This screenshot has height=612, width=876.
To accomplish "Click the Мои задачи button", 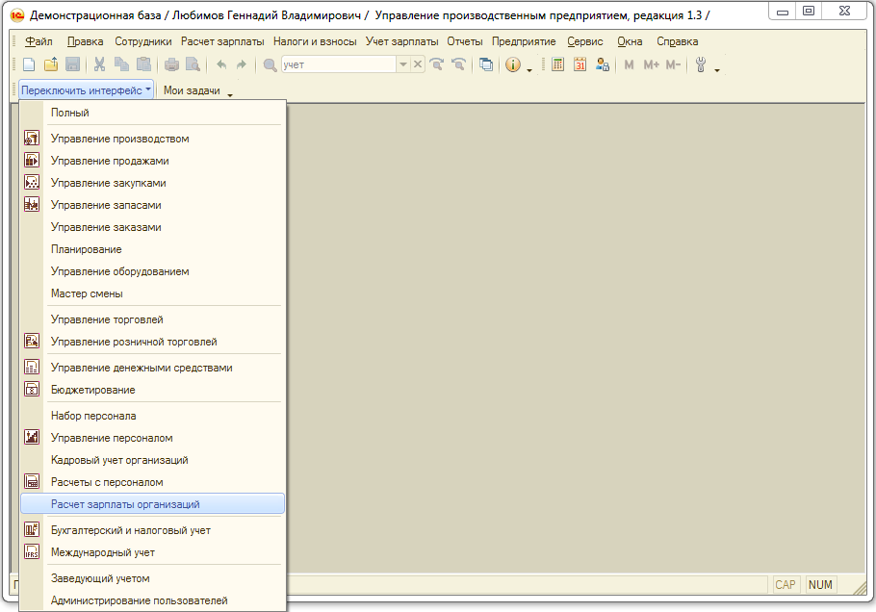I will pos(192,90).
